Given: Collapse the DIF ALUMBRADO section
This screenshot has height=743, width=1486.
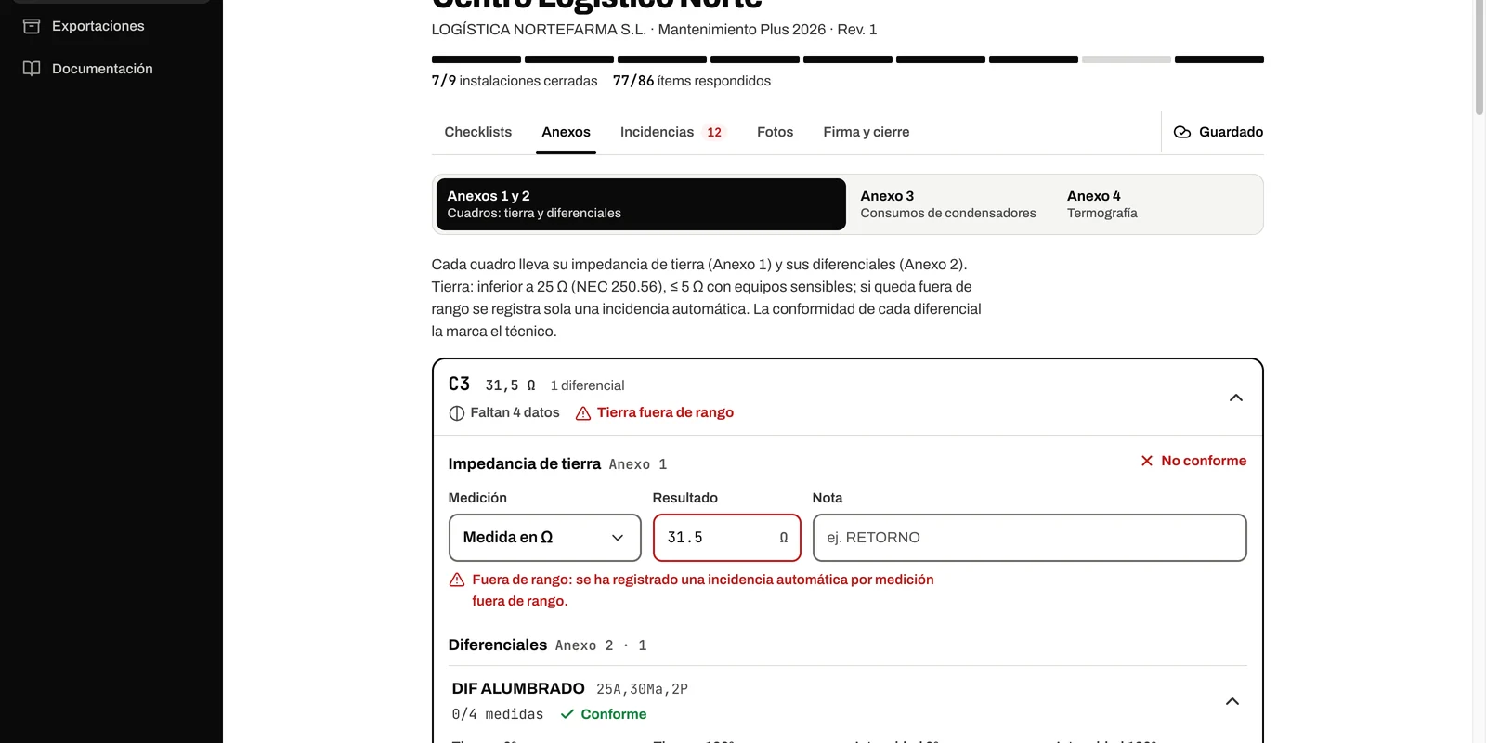Looking at the screenshot, I should [1232, 701].
